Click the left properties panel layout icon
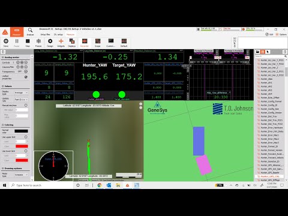288x216 pixels. pyautogui.click(x=3, y=52)
